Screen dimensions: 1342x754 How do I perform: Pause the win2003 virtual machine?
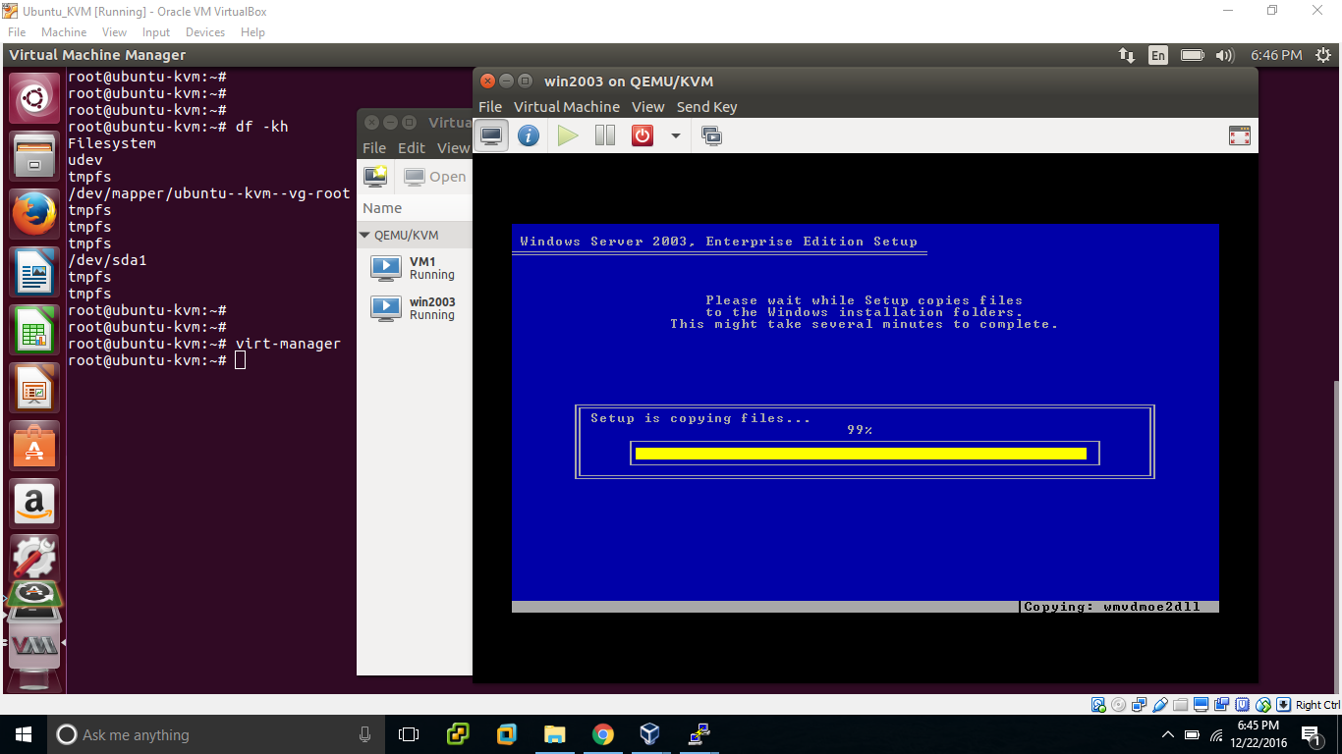pyautogui.click(x=605, y=135)
